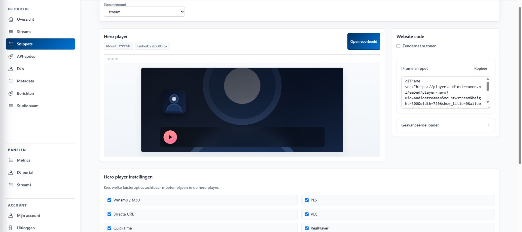This screenshot has height=232, width=522.
Task: Click the iFrame textarea scroll-up arrow
Action: click(488, 79)
